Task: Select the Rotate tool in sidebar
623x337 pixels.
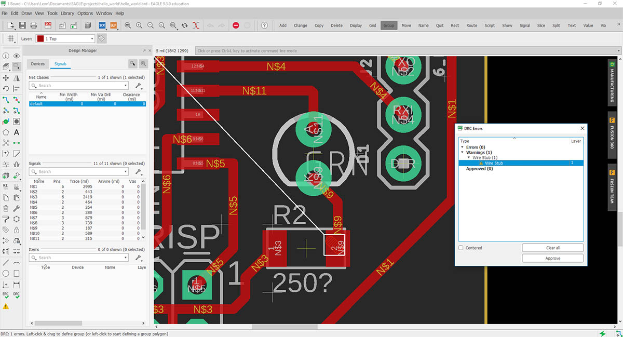Action: coord(6,89)
